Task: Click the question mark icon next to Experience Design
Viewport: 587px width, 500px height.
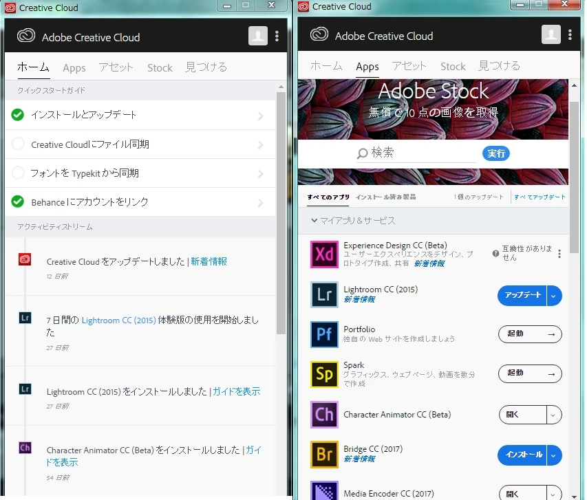Action: tap(495, 254)
